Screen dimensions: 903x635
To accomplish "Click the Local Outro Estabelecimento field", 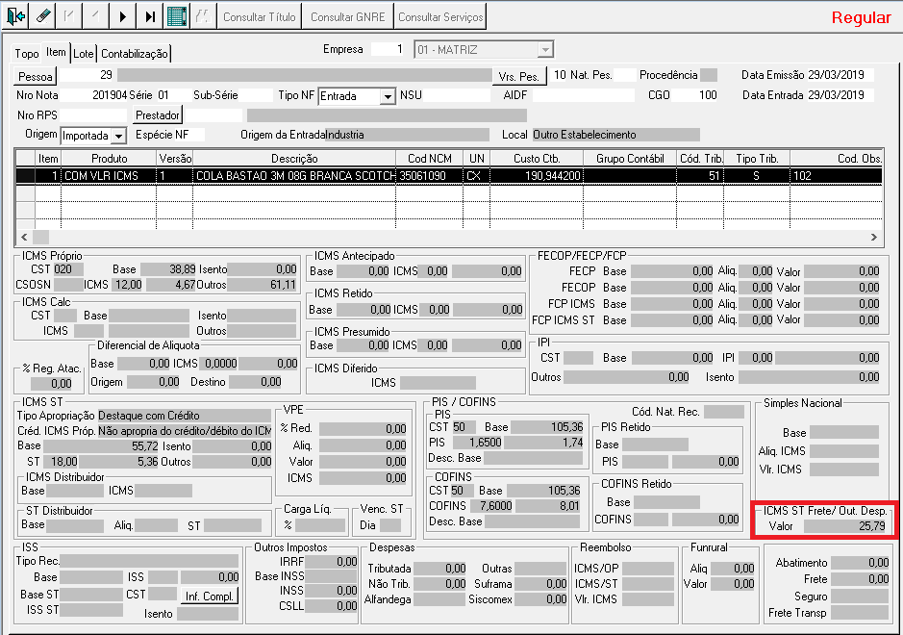I will click(616, 135).
